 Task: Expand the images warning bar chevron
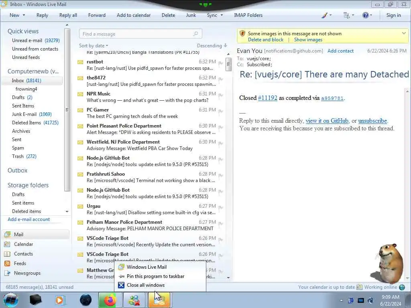pos(404,33)
